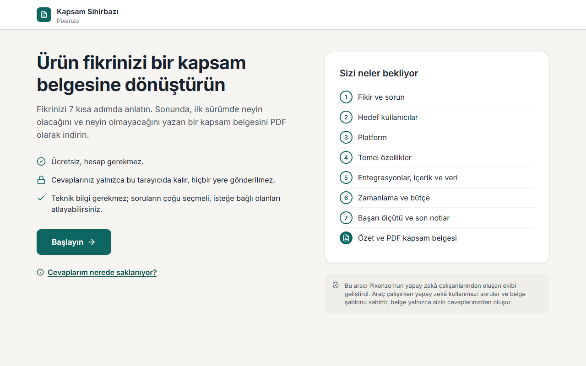Click the "Fikir ve sorun" step text
586x366 pixels.
point(381,97)
